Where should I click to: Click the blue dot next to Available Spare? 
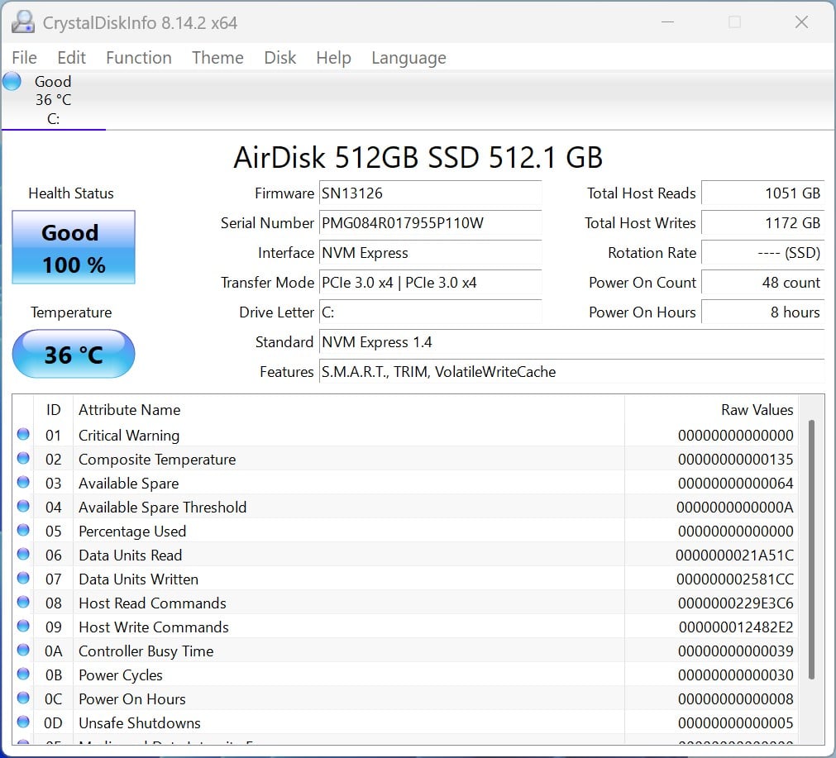pos(23,482)
